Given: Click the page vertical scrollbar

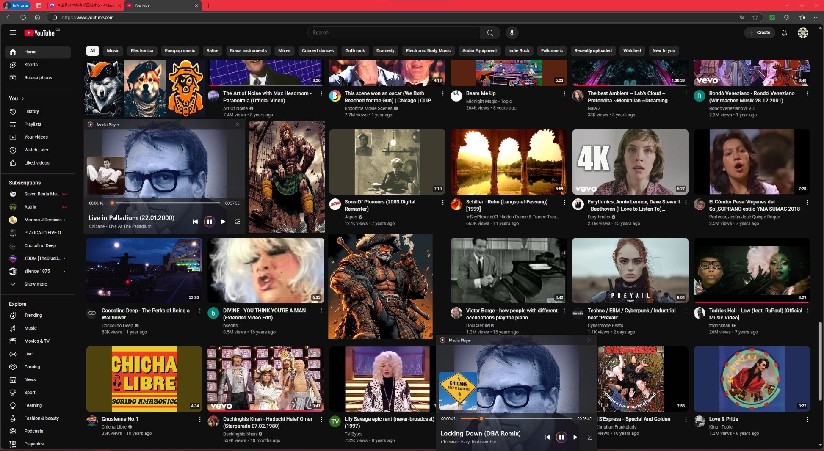Looking at the screenshot, I should point(820,361).
